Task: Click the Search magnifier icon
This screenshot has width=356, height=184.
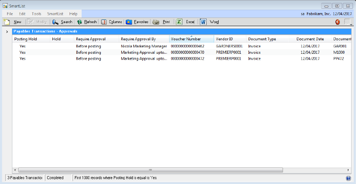Action: coord(55,22)
